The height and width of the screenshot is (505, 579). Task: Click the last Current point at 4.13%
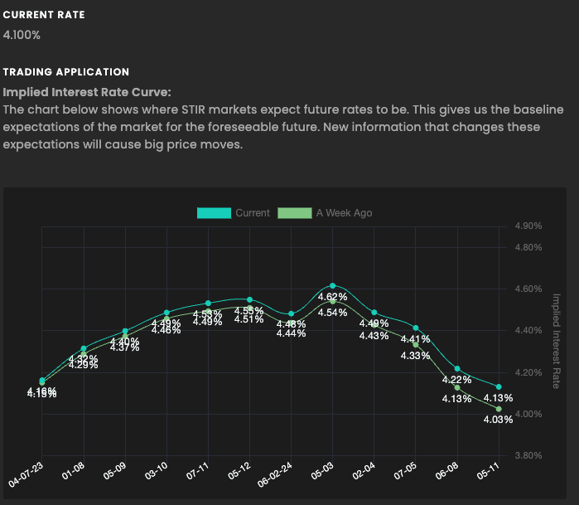coord(499,387)
